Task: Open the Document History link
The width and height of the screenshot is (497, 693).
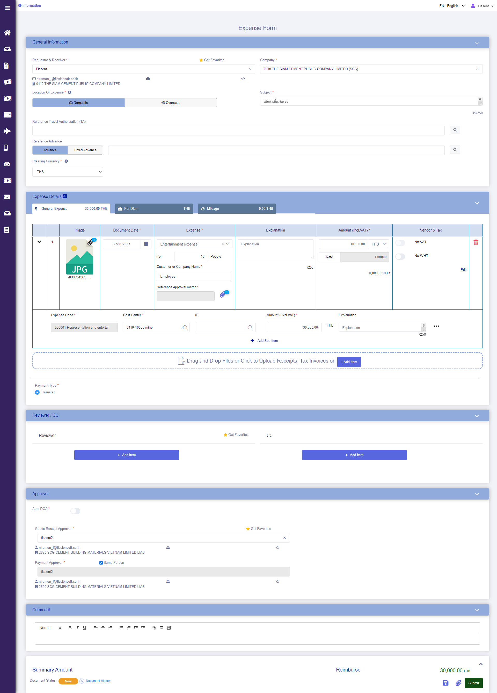Action: tap(98, 681)
